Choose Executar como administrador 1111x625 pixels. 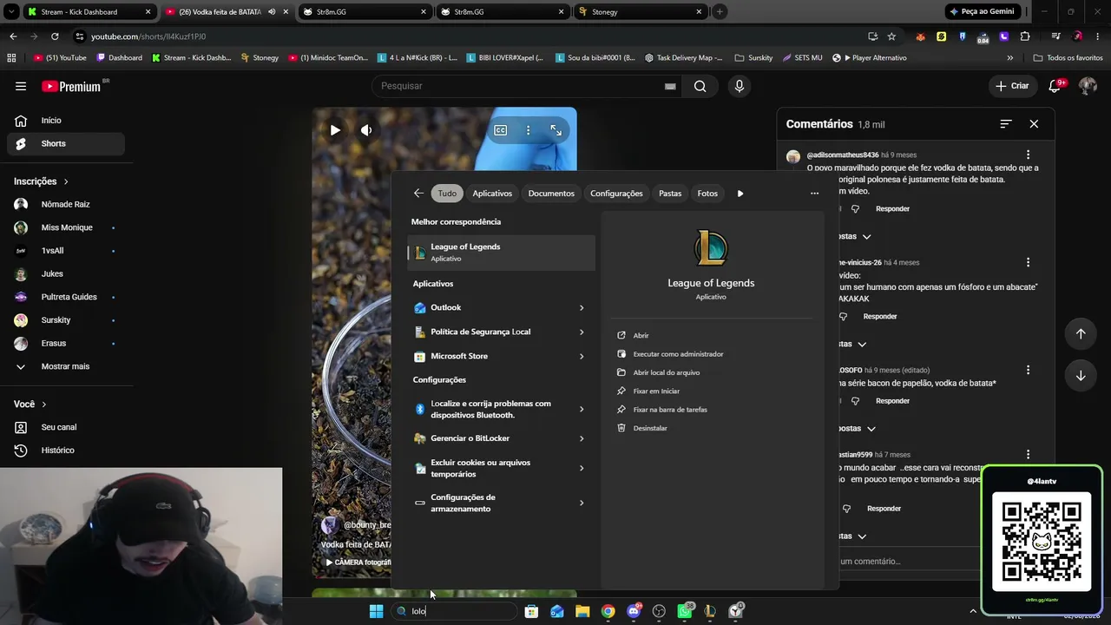(x=678, y=354)
